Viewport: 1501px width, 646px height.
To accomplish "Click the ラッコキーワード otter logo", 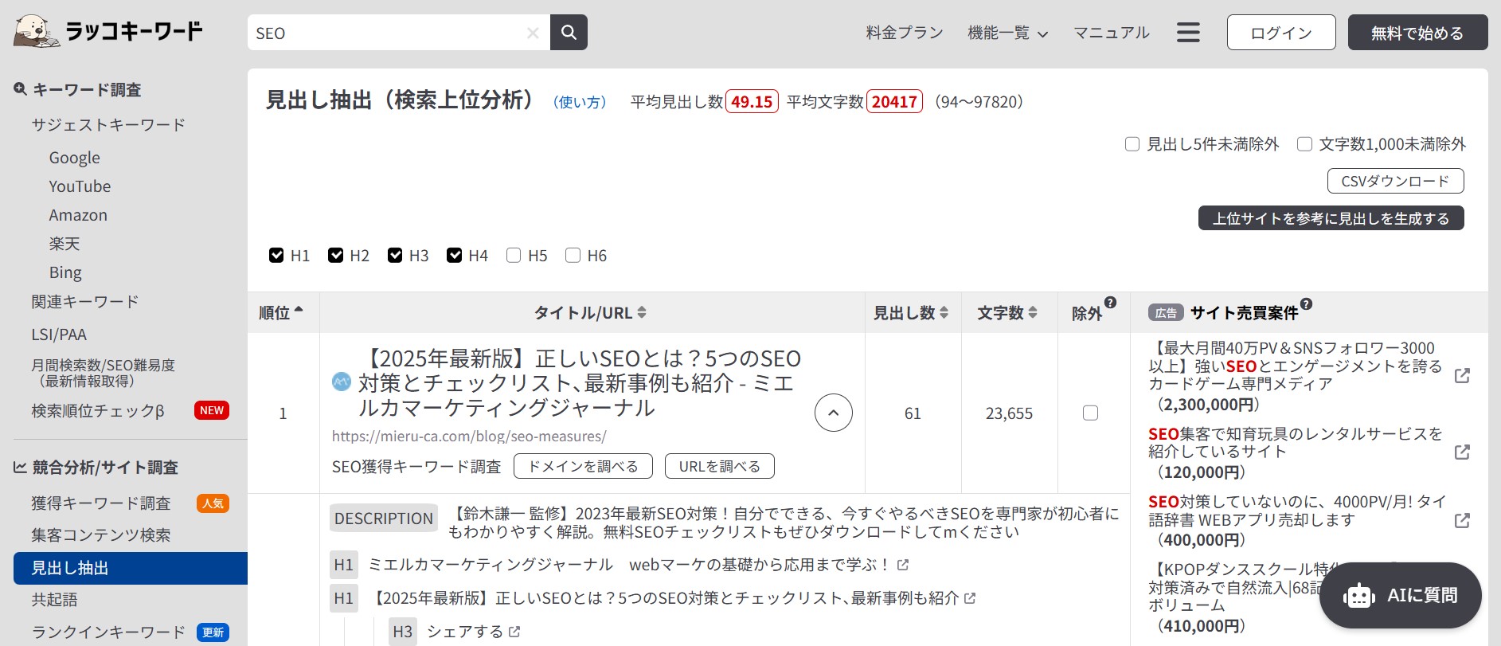I will click(x=107, y=31).
